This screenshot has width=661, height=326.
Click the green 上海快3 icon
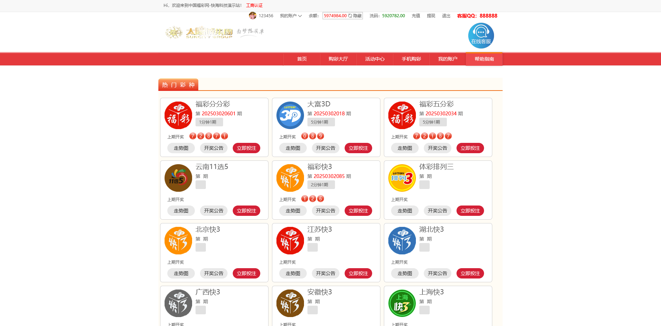tap(402, 303)
